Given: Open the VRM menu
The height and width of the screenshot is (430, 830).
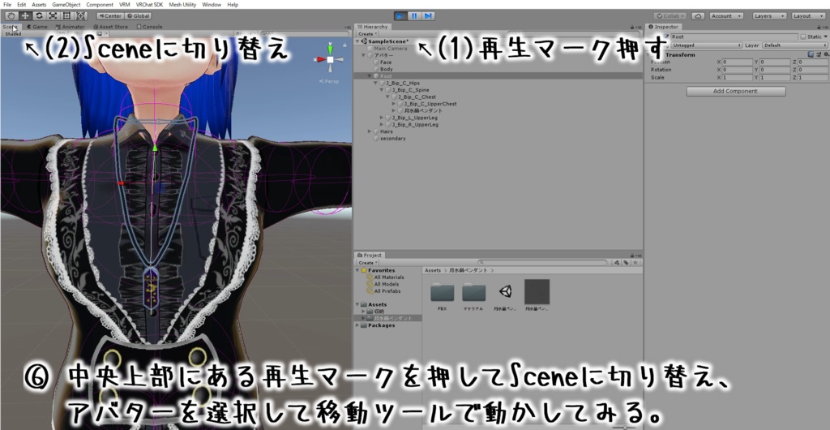Looking at the screenshot, I should pyautogui.click(x=124, y=4).
